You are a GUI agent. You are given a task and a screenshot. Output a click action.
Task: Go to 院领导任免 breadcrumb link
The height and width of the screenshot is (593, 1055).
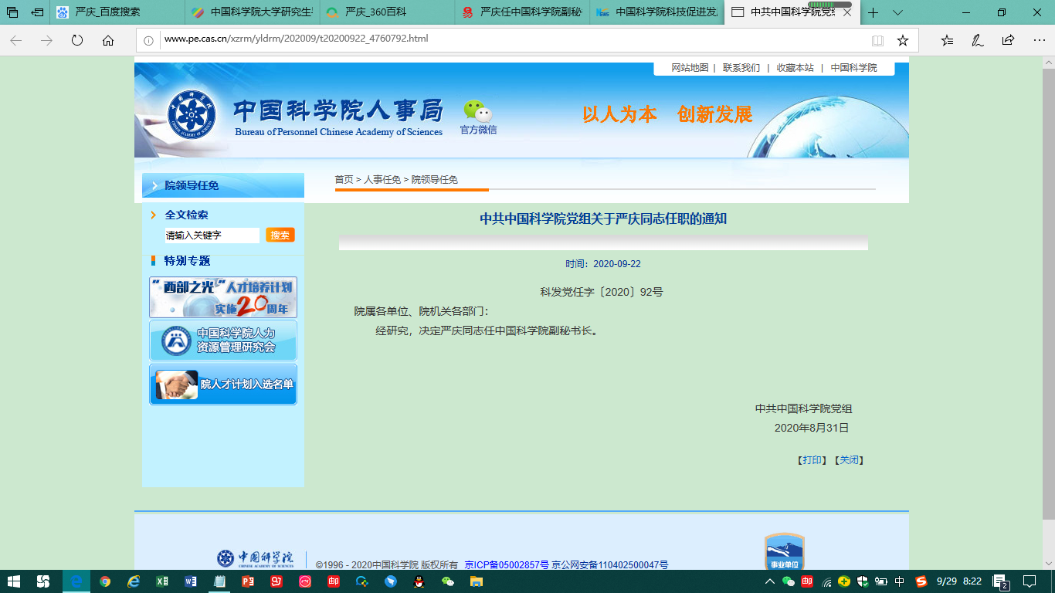coord(434,179)
